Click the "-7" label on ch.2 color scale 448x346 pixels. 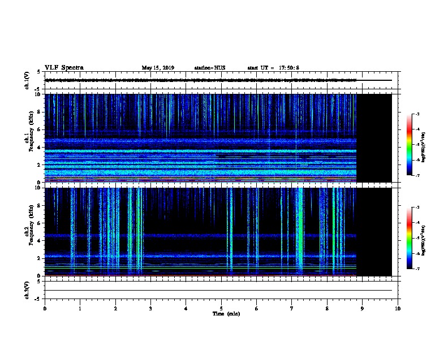coord(417,269)
